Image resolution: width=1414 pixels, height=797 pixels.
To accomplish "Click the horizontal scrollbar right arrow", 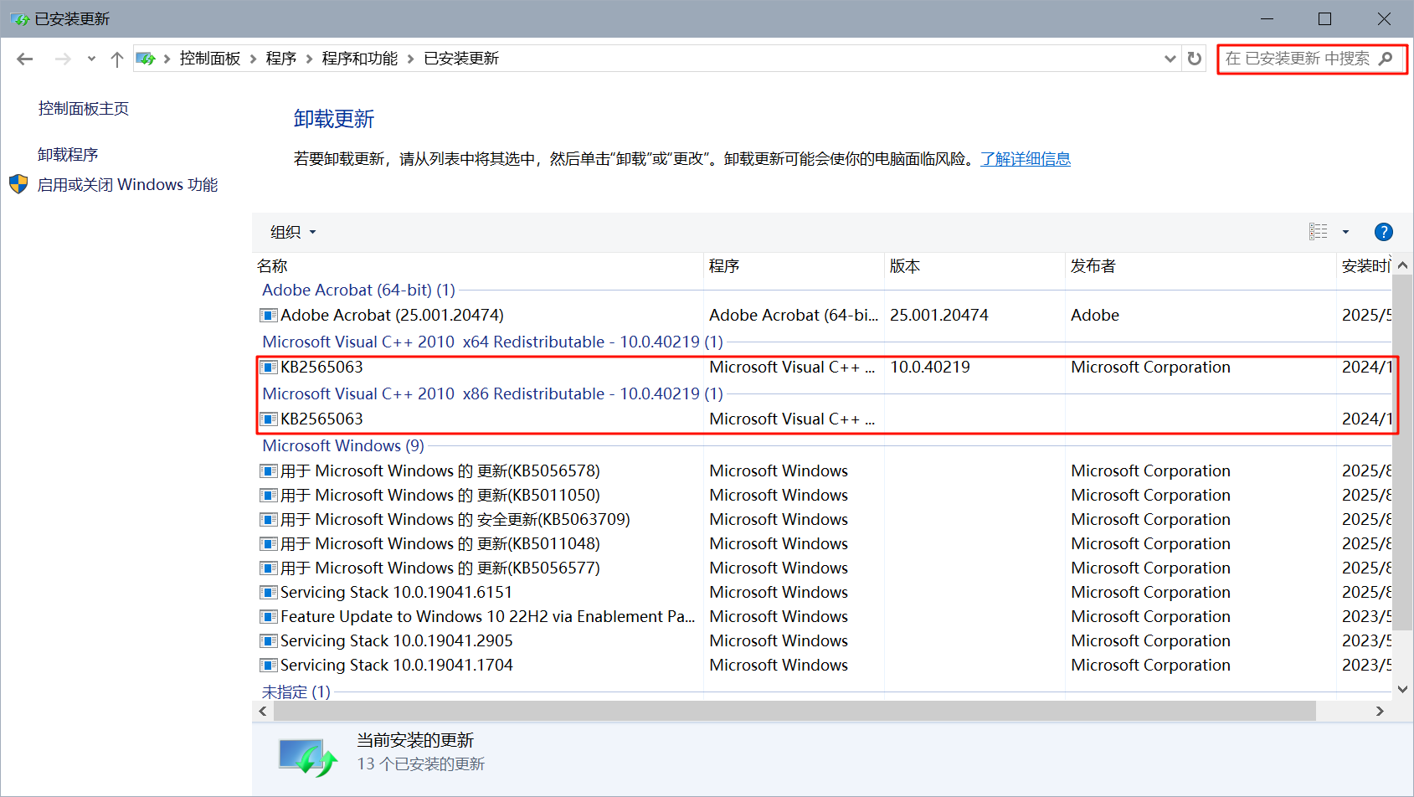I will 1380,711.
